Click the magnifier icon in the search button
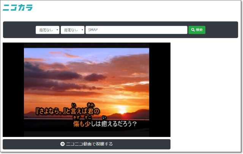The width and height of the screenshot is (243, 154). pos(193,30)
